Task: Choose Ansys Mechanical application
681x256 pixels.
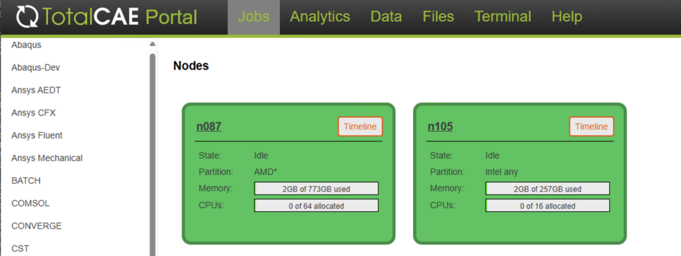Action: 47,158
